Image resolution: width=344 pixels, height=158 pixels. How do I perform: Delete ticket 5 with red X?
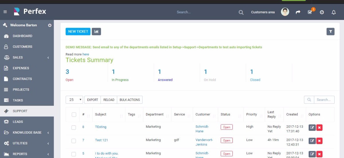(319, 154)
